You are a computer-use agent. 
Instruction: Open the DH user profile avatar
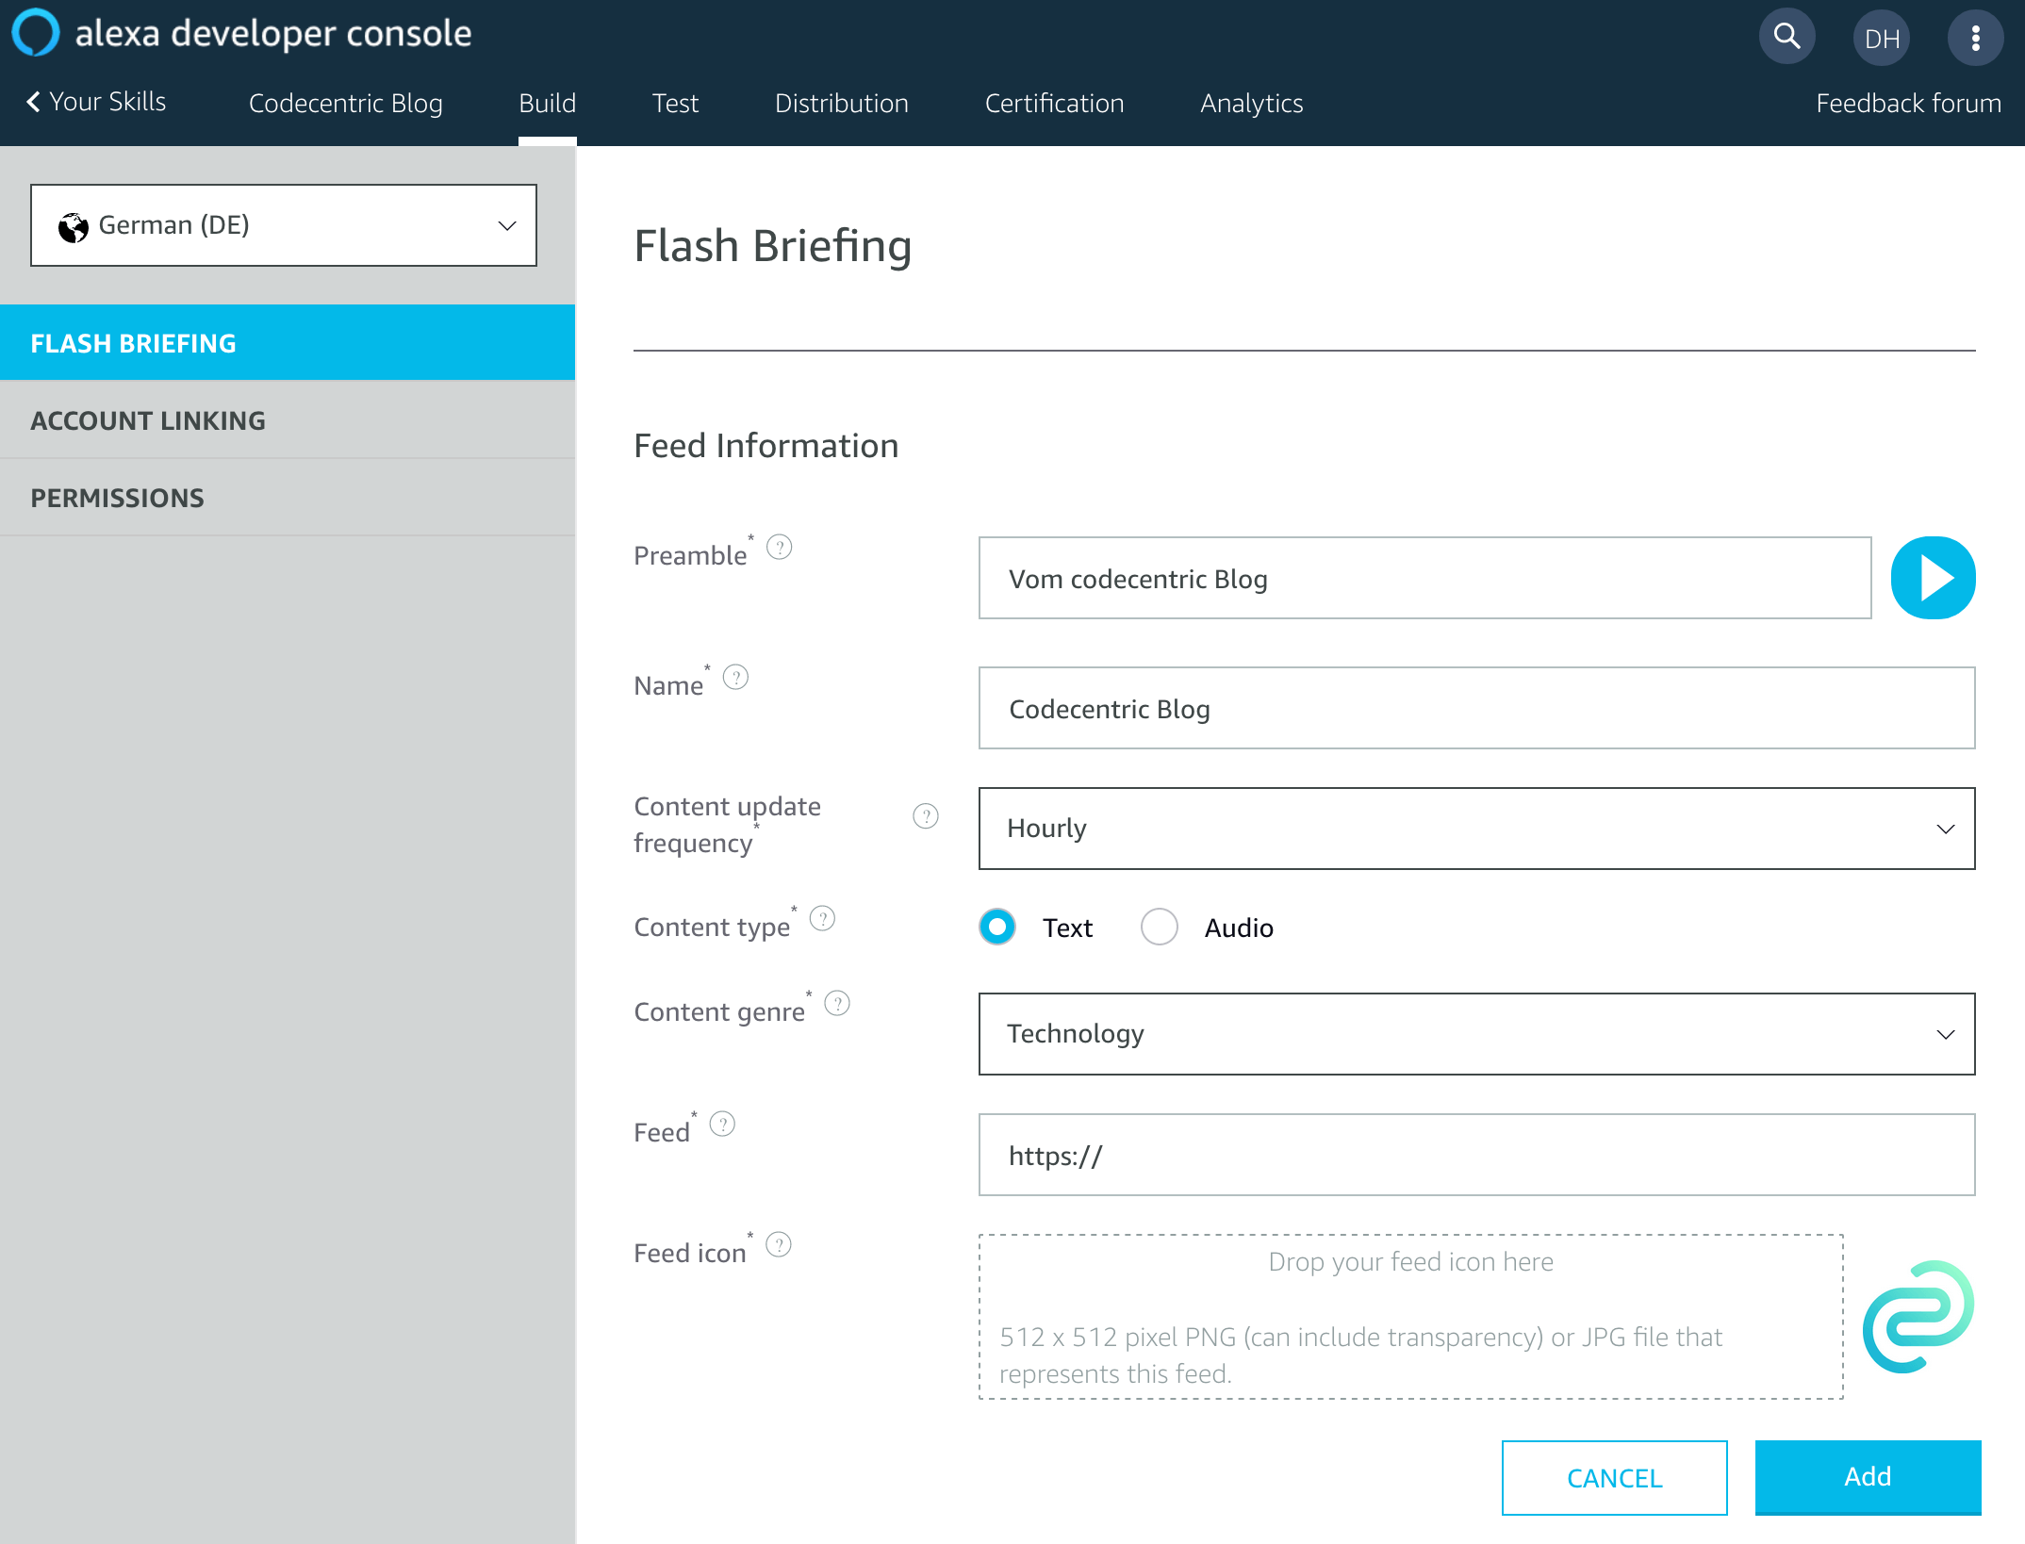[x=1881, y=38]
